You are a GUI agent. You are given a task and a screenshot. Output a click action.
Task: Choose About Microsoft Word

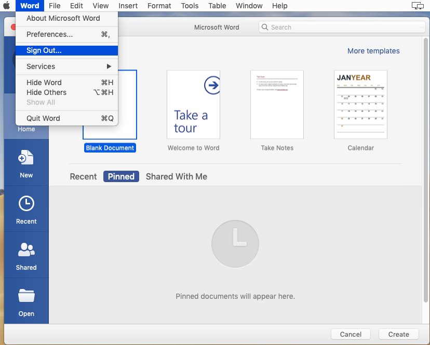(x=66, y=18)
